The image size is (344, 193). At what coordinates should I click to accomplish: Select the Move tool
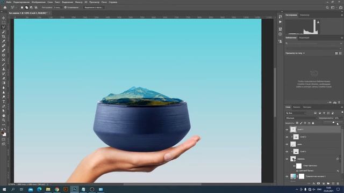4,18
